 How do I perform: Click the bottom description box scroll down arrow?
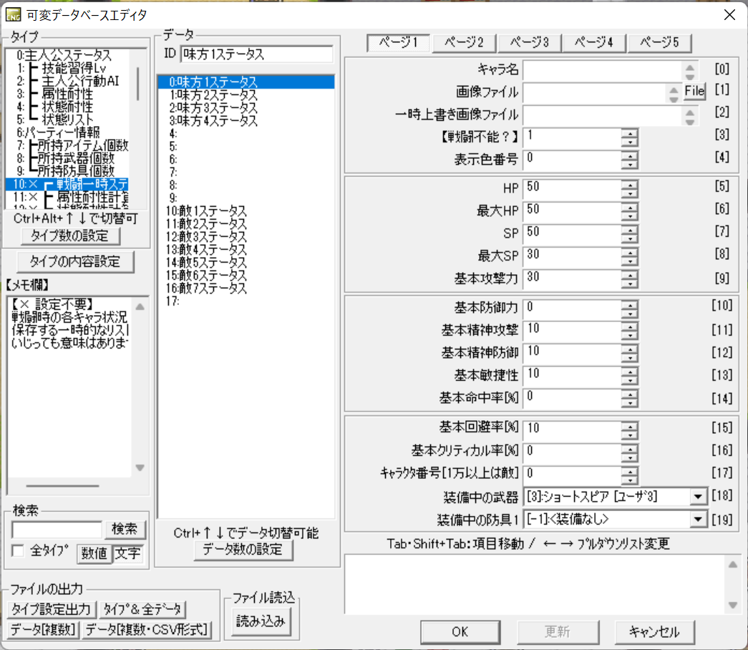(733, 605)
